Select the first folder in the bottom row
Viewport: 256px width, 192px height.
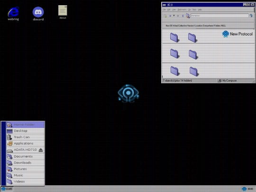[x=175, y=71]
